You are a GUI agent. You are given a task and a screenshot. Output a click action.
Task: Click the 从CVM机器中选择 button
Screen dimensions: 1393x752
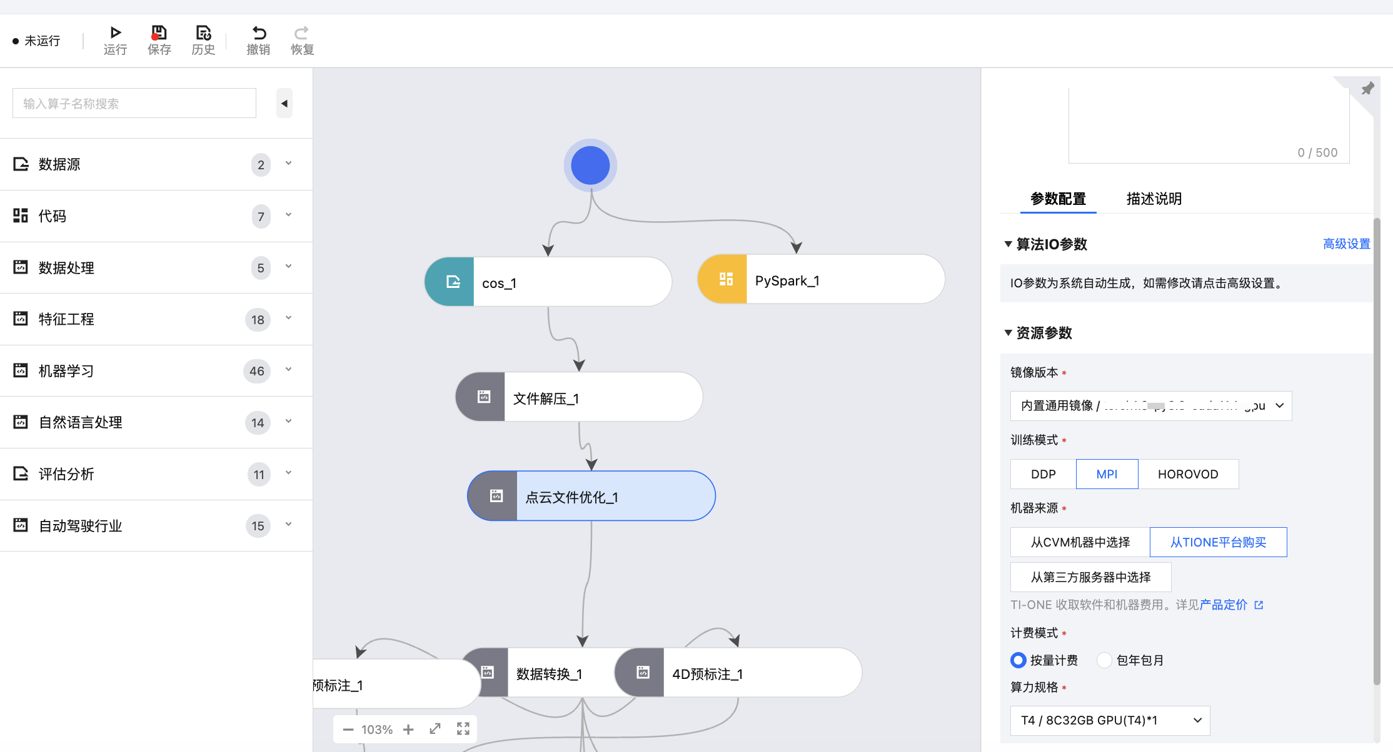[x=1080, y=542]
